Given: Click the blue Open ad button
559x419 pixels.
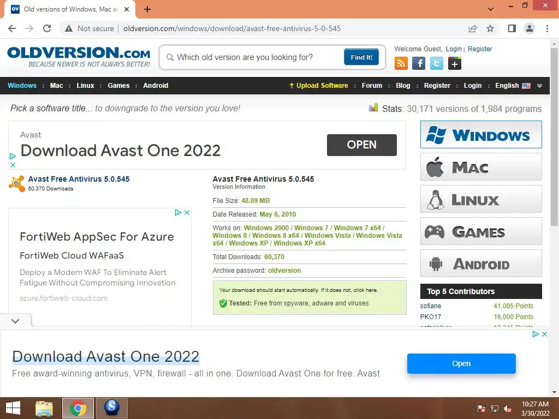Looking at the screenshot, I should 461,363.
